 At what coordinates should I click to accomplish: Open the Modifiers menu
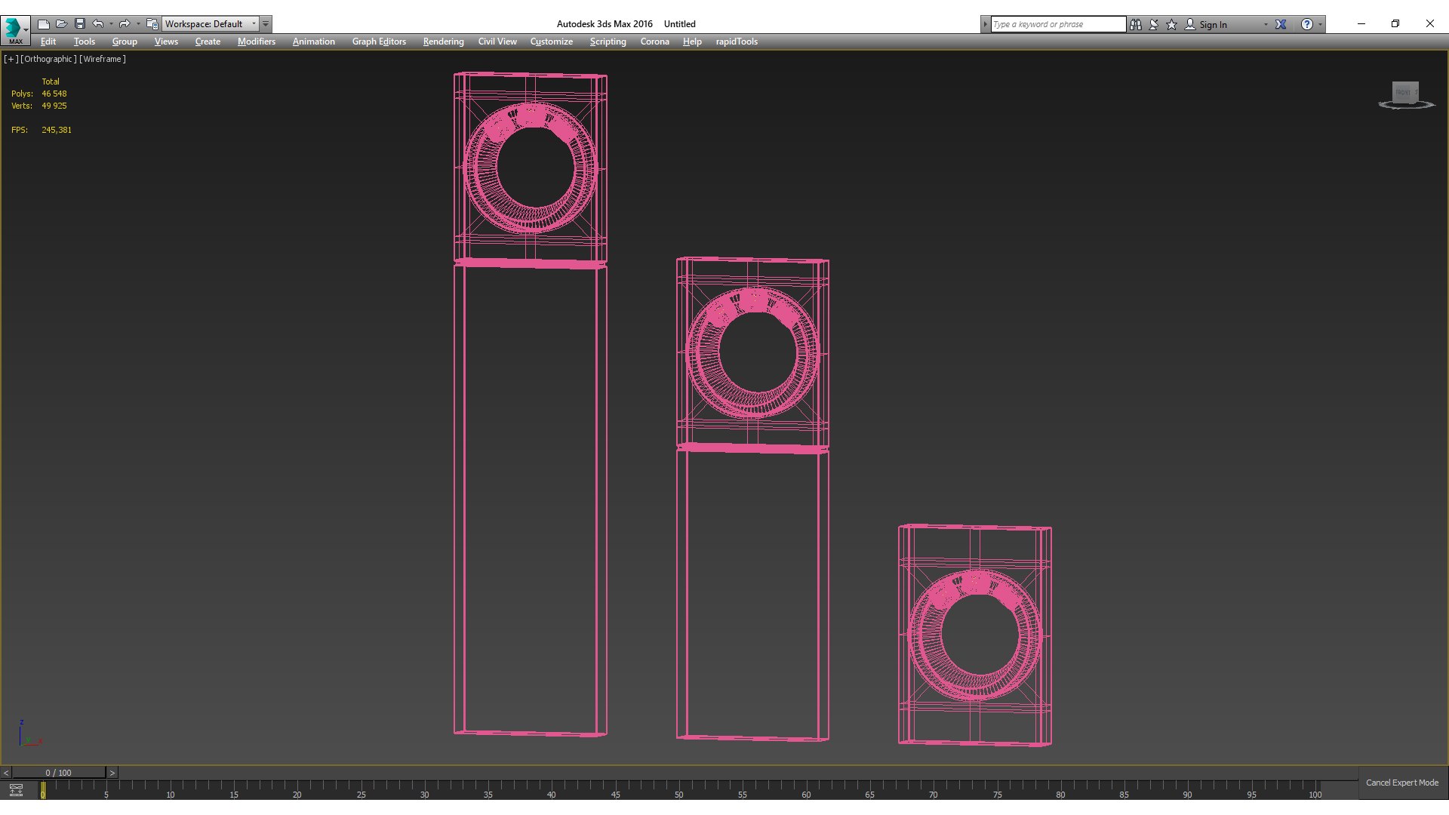(256, 42)
